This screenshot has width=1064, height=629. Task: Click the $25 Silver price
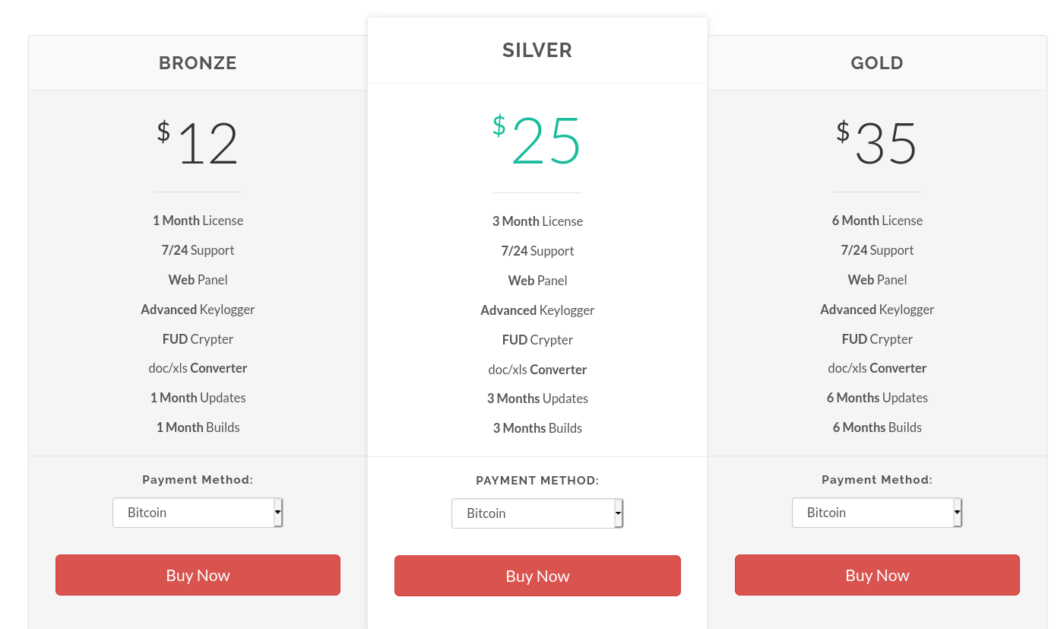pos(537,141)
